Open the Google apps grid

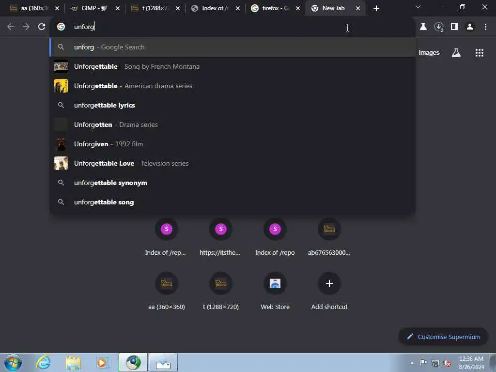pyautogui.click(x=479, y=53)
